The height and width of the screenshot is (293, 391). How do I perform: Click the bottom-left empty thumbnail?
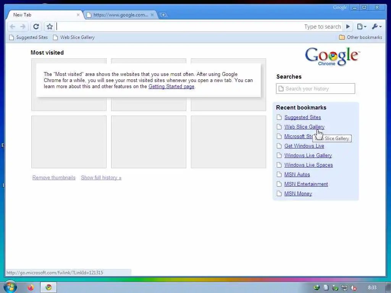[x=69, y=142]
